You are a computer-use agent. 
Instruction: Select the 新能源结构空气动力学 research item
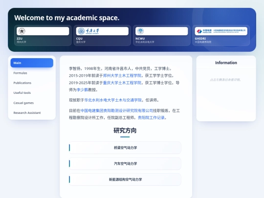coord(125,179)
